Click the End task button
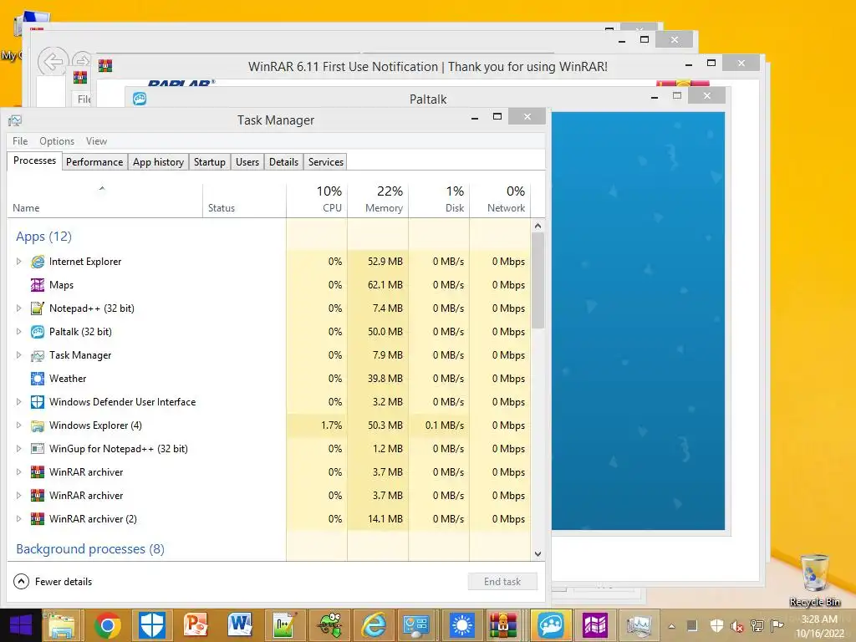 click(x=502, y=582)
